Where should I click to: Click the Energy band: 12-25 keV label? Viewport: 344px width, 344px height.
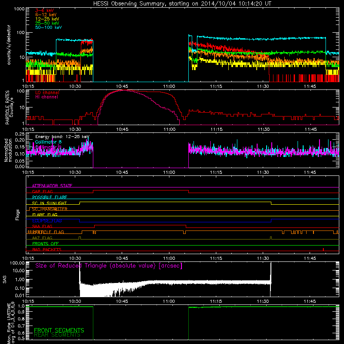(62, 137)
